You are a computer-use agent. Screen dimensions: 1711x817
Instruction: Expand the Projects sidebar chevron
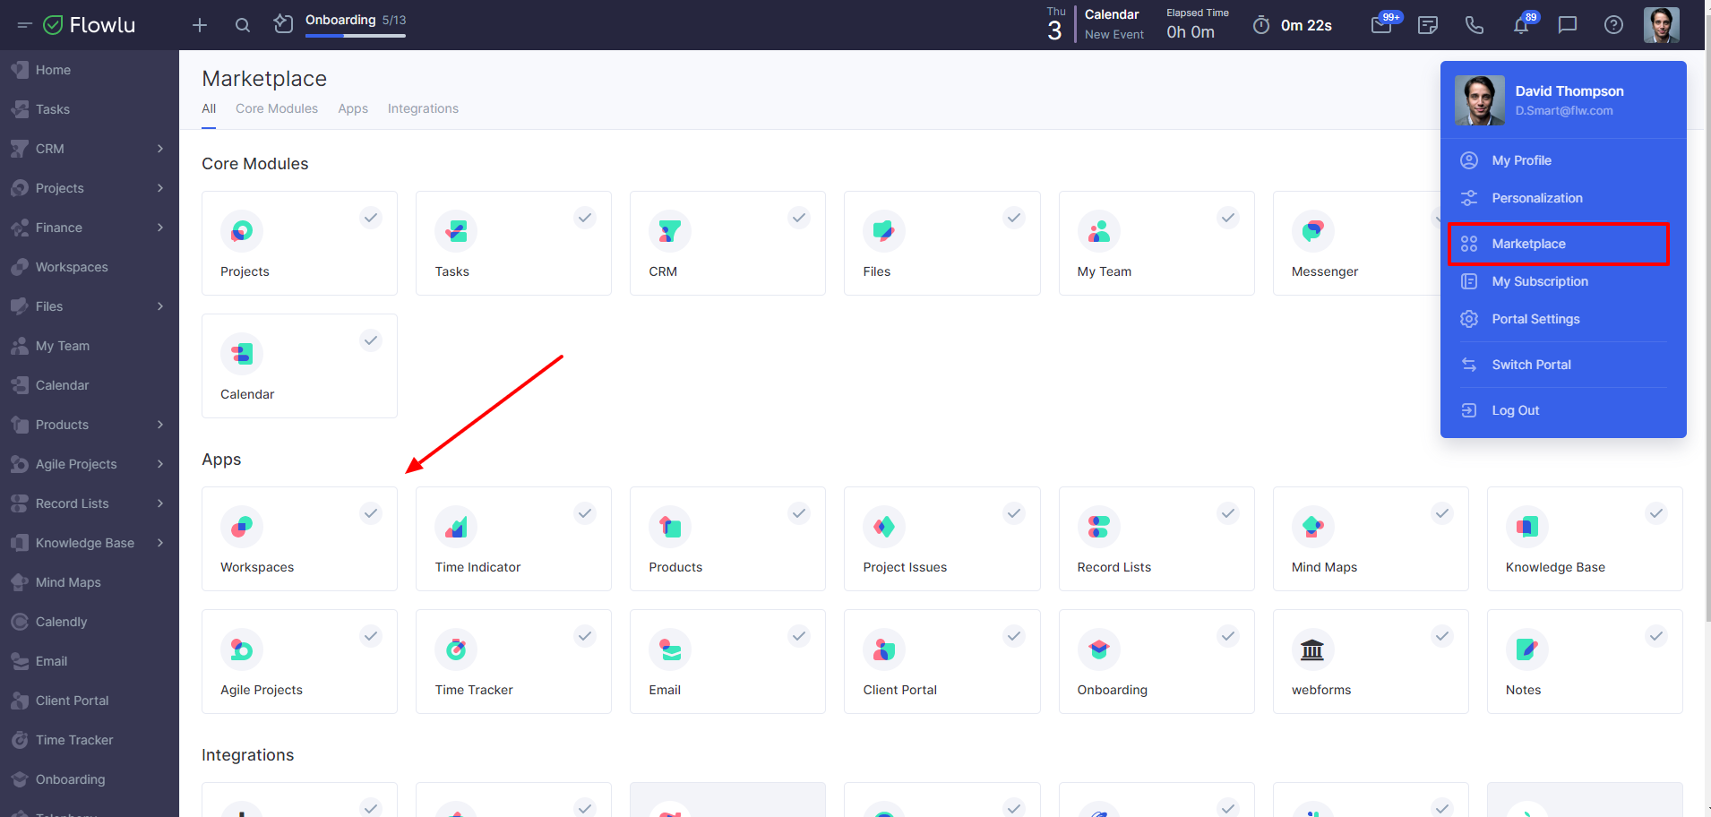[160, 188]
